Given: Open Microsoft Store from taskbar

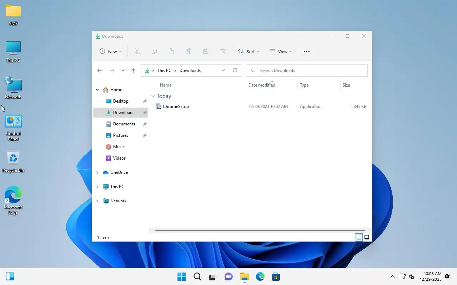Looking at the screenshot, I should (276, 276).
